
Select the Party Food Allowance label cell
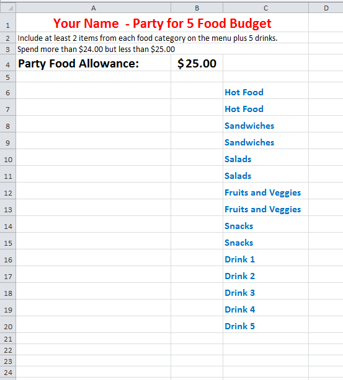pos(94,63)
